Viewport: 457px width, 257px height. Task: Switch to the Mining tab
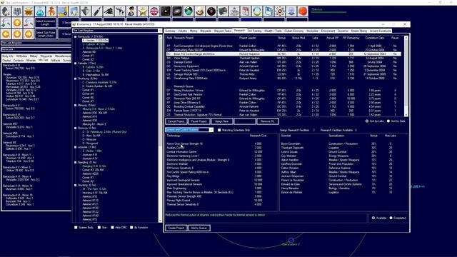(194, 31)
